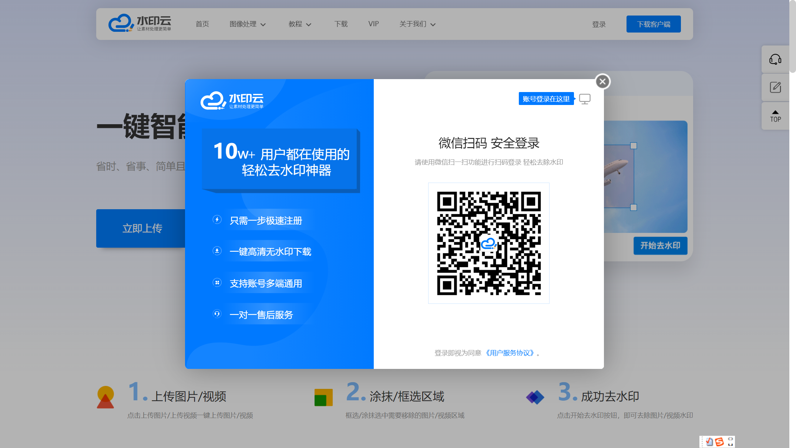Click the headset icon beside 一对一售后服务
Viewport: 796px width, 448px height.
pos(217,314)
